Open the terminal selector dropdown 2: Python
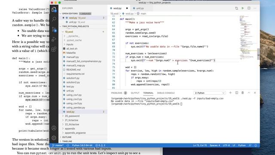 pyautogui.click(x=209, y=93)
